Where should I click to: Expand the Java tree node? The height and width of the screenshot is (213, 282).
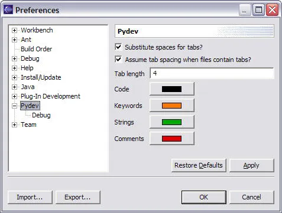pyautogui.click(x=14, y=87)
